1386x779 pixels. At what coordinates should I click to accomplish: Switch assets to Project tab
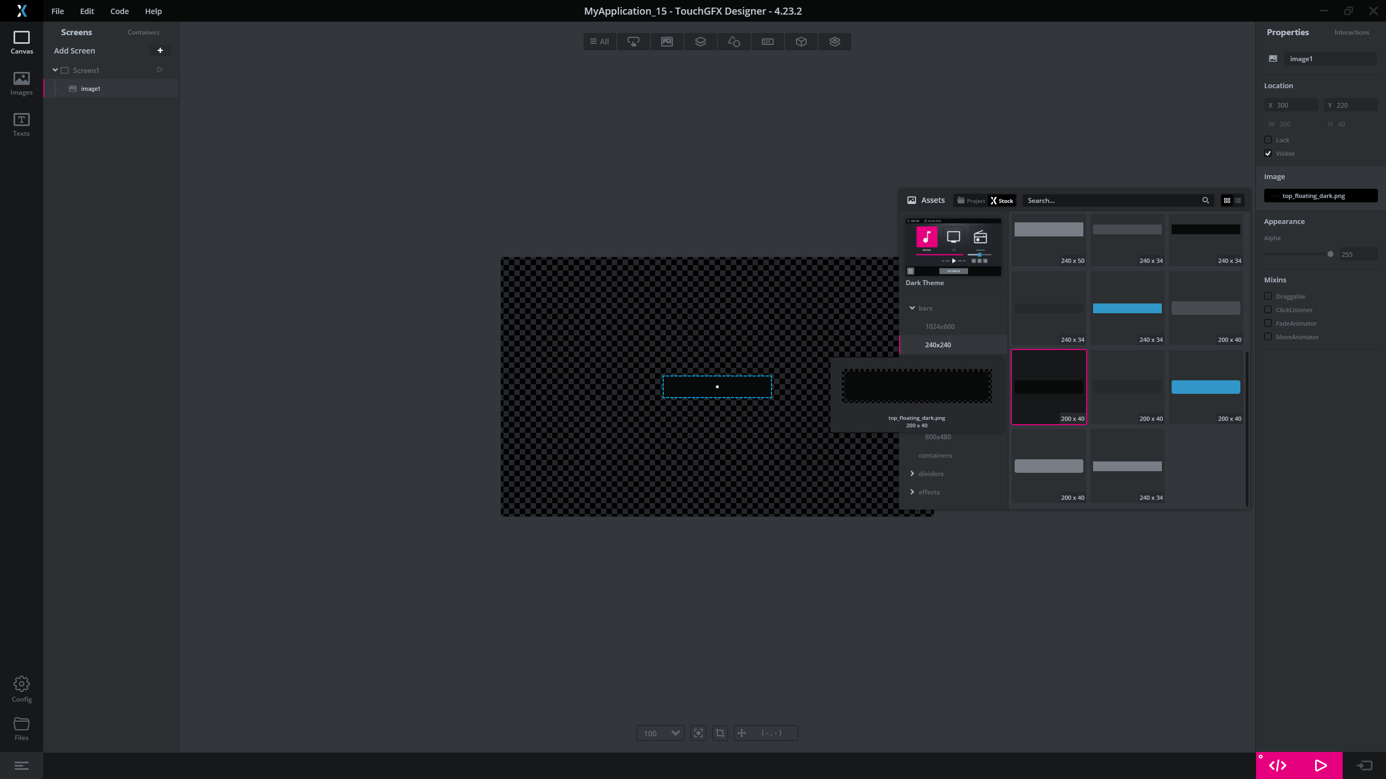(971, 201)
